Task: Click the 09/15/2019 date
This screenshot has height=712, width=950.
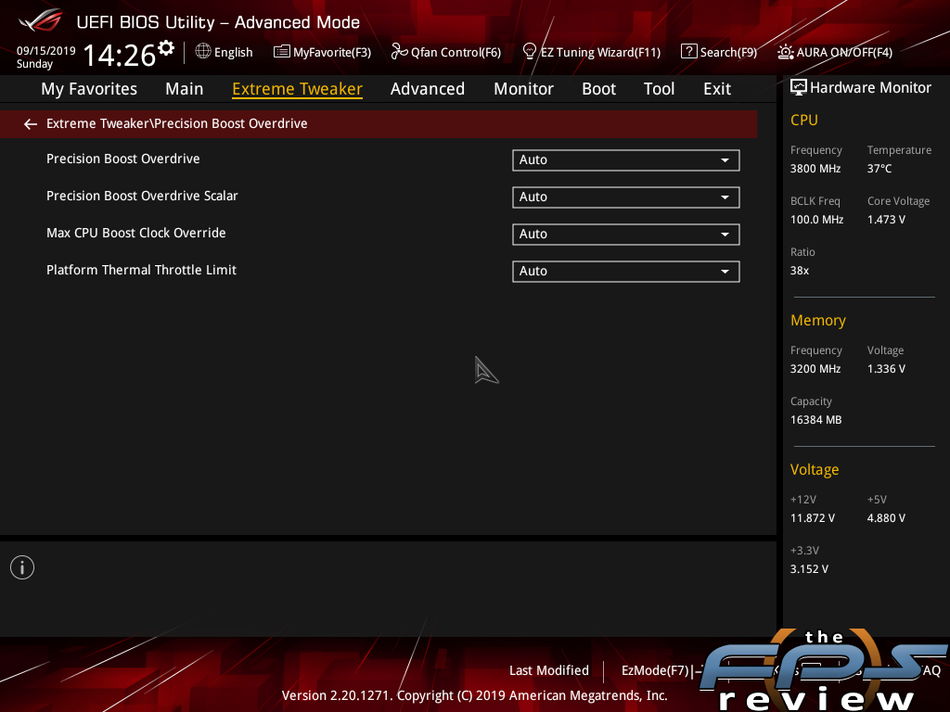Action: tap(46, 51)
